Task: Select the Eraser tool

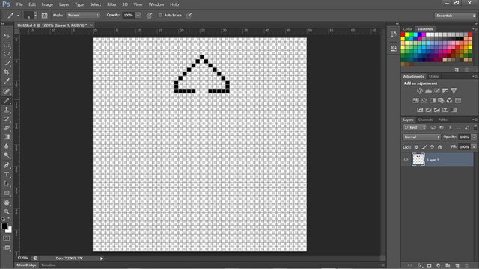Action: [7, 128]
